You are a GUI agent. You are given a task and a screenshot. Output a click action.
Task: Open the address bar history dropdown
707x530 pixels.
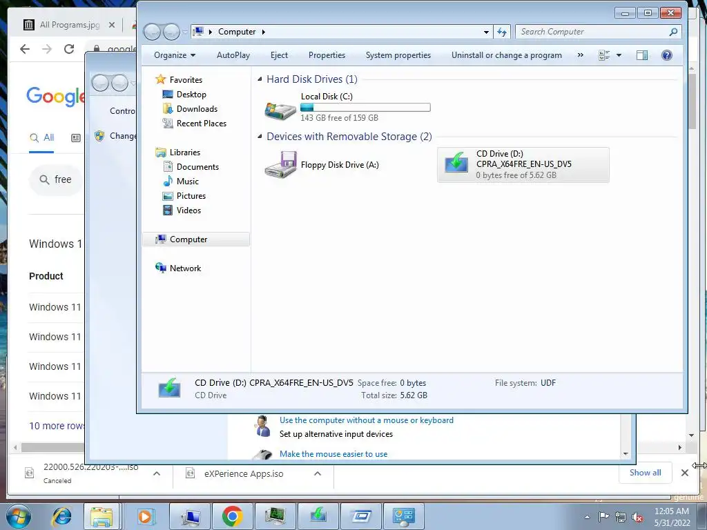[486, 32]
